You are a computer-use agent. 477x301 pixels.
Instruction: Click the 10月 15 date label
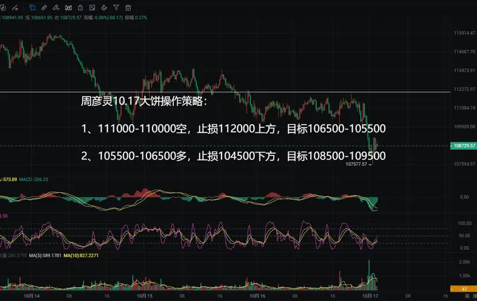[x=144, y=295]
